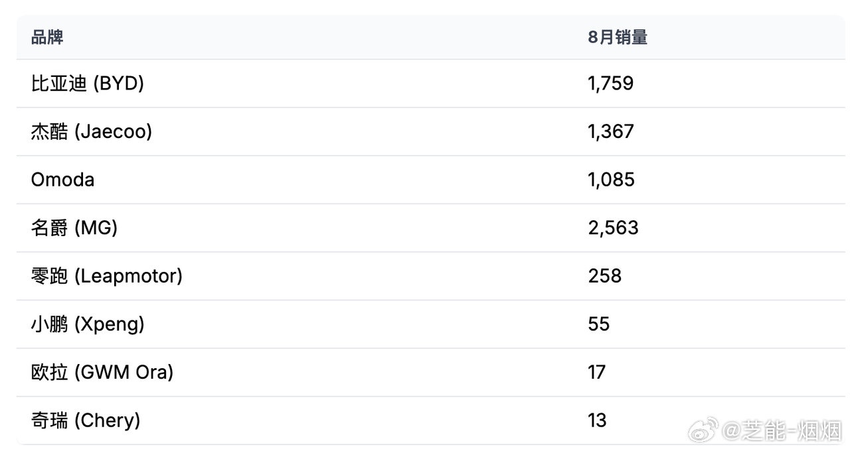Click Jaecoo's sales value 1,367
The image size is (850, 451).
610,131
